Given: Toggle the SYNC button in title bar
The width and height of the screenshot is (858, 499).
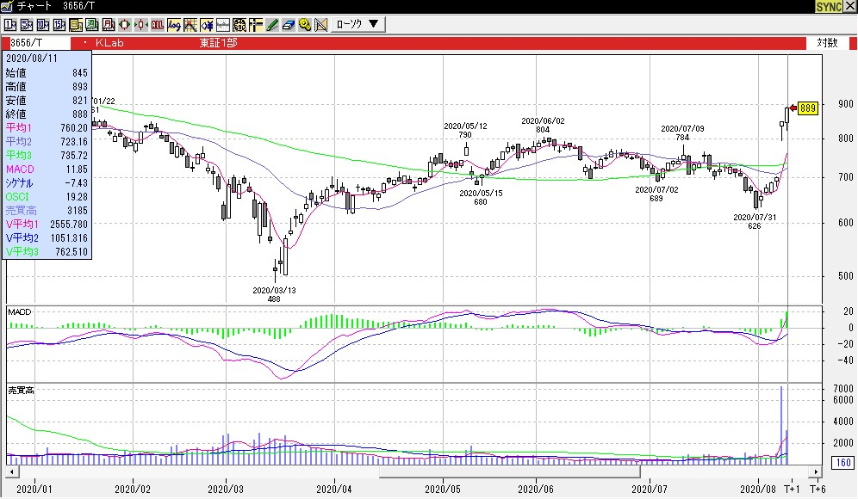Looking at the screenshot, I should coord(829,6).
